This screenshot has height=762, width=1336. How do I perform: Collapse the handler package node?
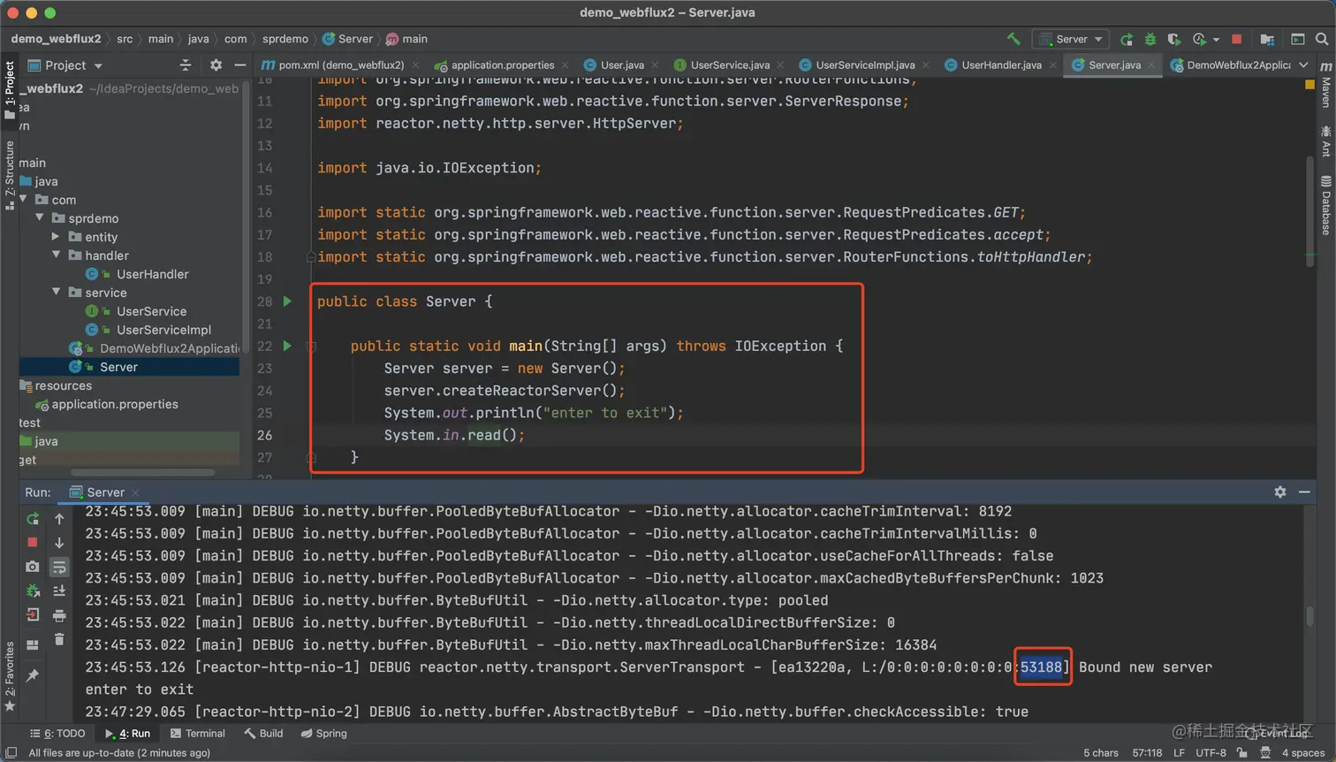click(x=57, y=255)
